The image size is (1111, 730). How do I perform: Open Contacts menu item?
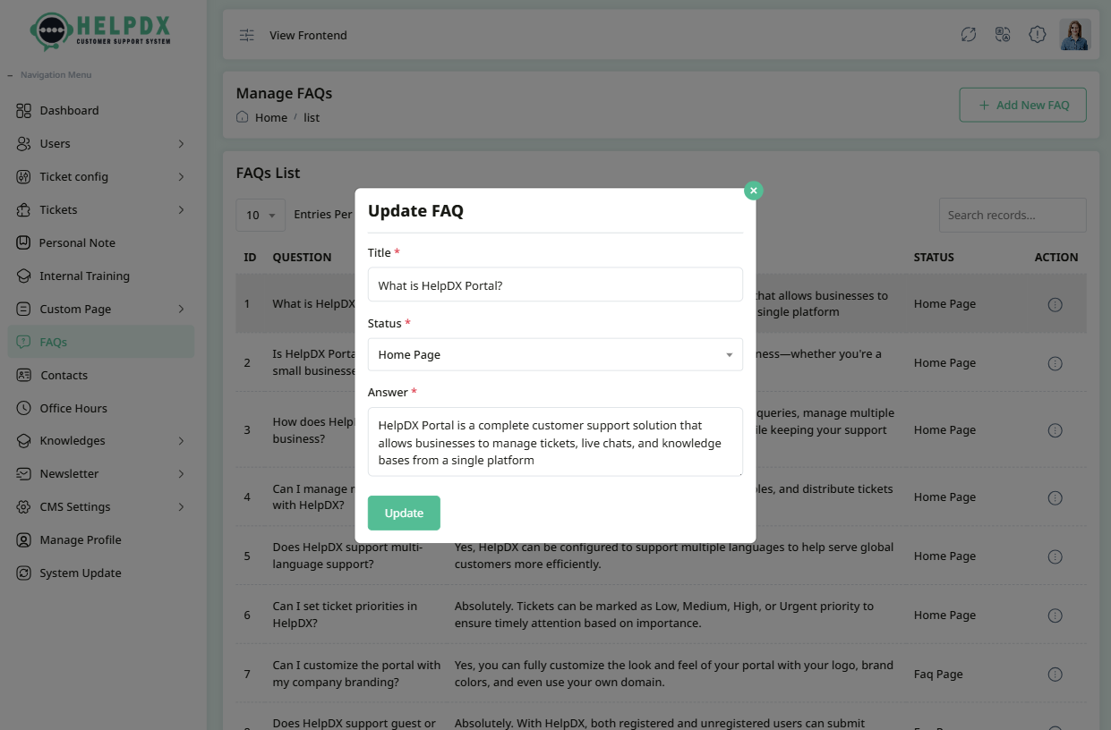coord(100,375)
